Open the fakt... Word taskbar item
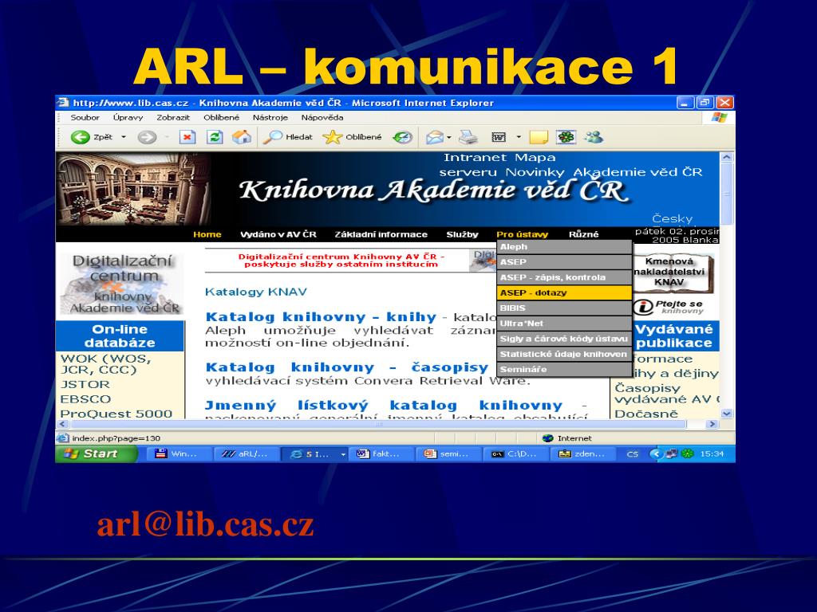 (381, 453)
